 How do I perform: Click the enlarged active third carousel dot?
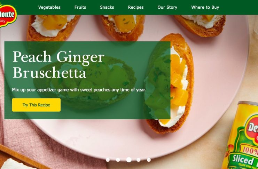point(129,160)
